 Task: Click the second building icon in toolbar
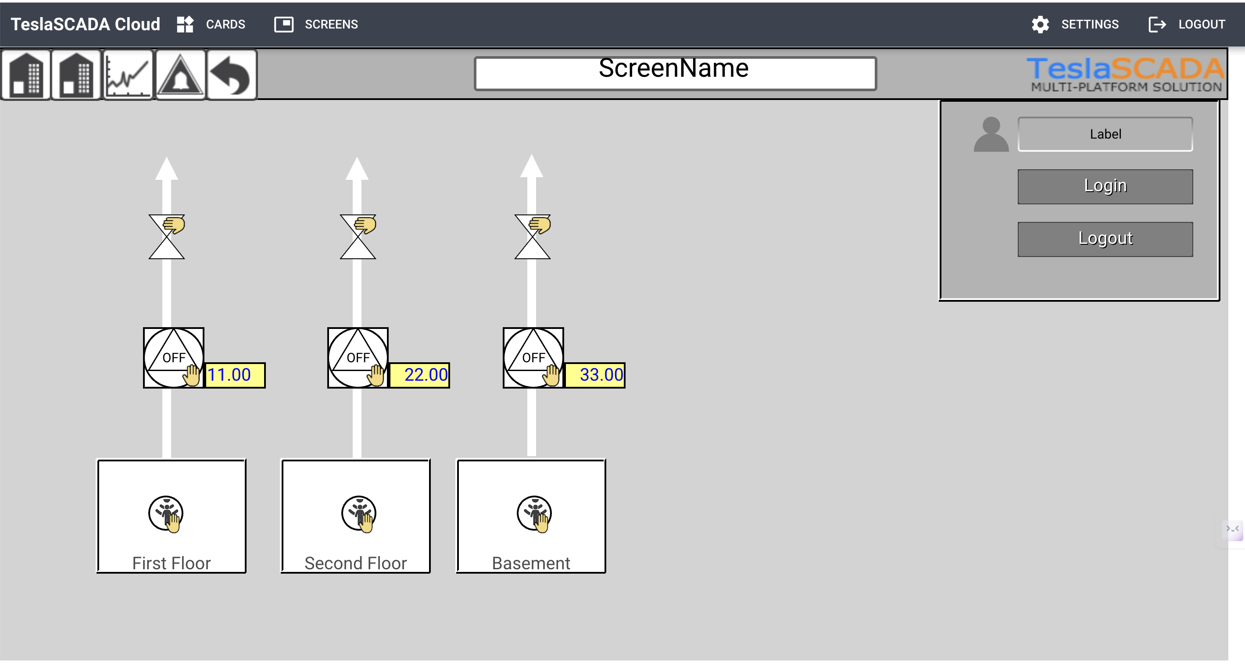[x=76, y=75]
